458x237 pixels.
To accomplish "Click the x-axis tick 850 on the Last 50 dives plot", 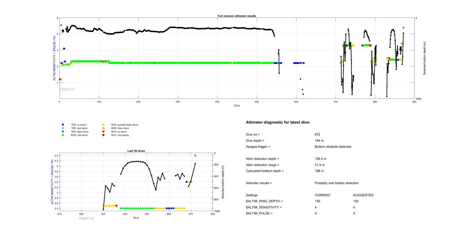I will 147,214.
